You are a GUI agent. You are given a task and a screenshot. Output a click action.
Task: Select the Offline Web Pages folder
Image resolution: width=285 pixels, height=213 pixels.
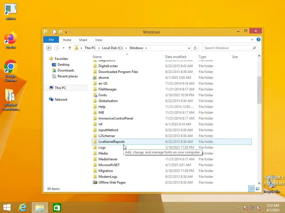[x=172, y=182]
